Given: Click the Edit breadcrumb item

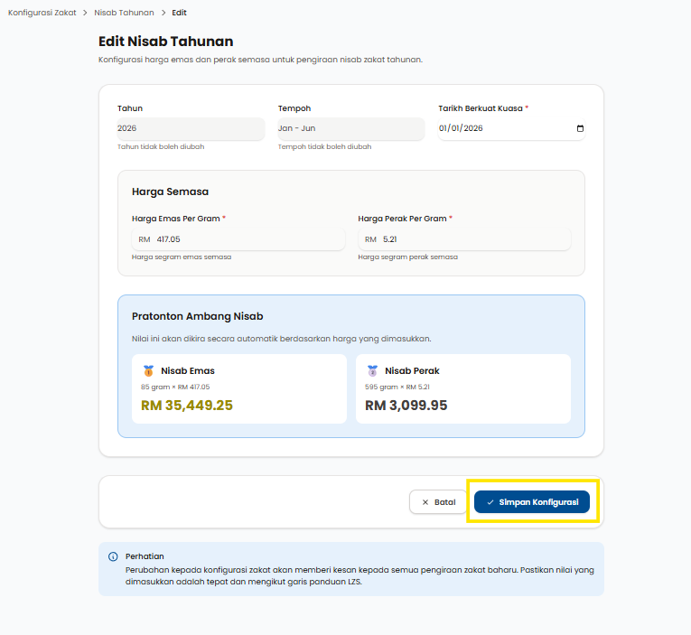Looking at the screenshot, I should [x=179, y=14].
